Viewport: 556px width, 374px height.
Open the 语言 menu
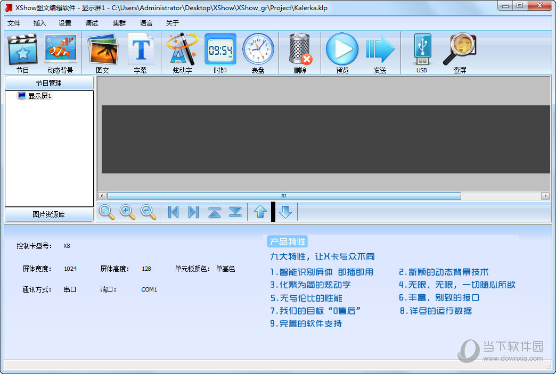pos(146,23)
